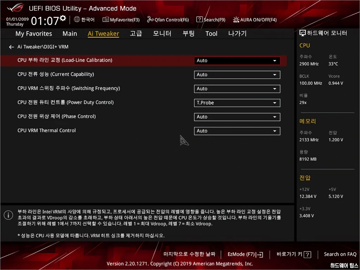The width and height of the screenshot is (360, 270).
Task: Open MyFavorite(F3) list icon
Action: click(x=105, y=20)
